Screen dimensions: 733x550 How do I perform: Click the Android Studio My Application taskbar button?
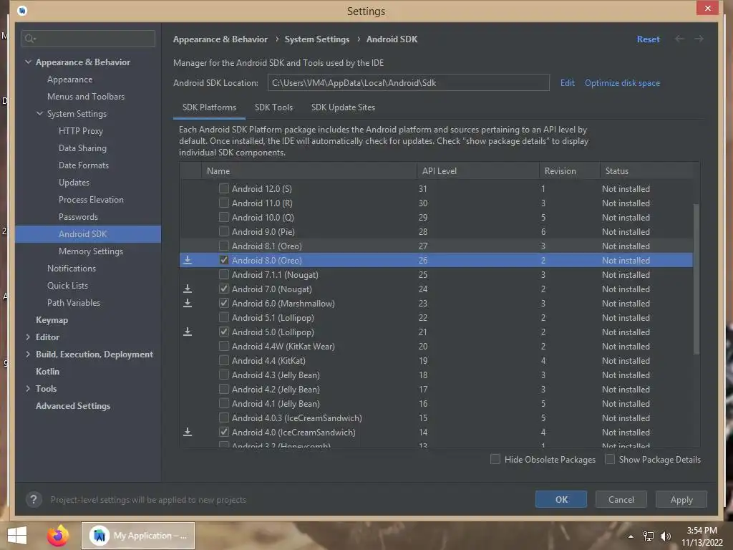coord(138,536)
